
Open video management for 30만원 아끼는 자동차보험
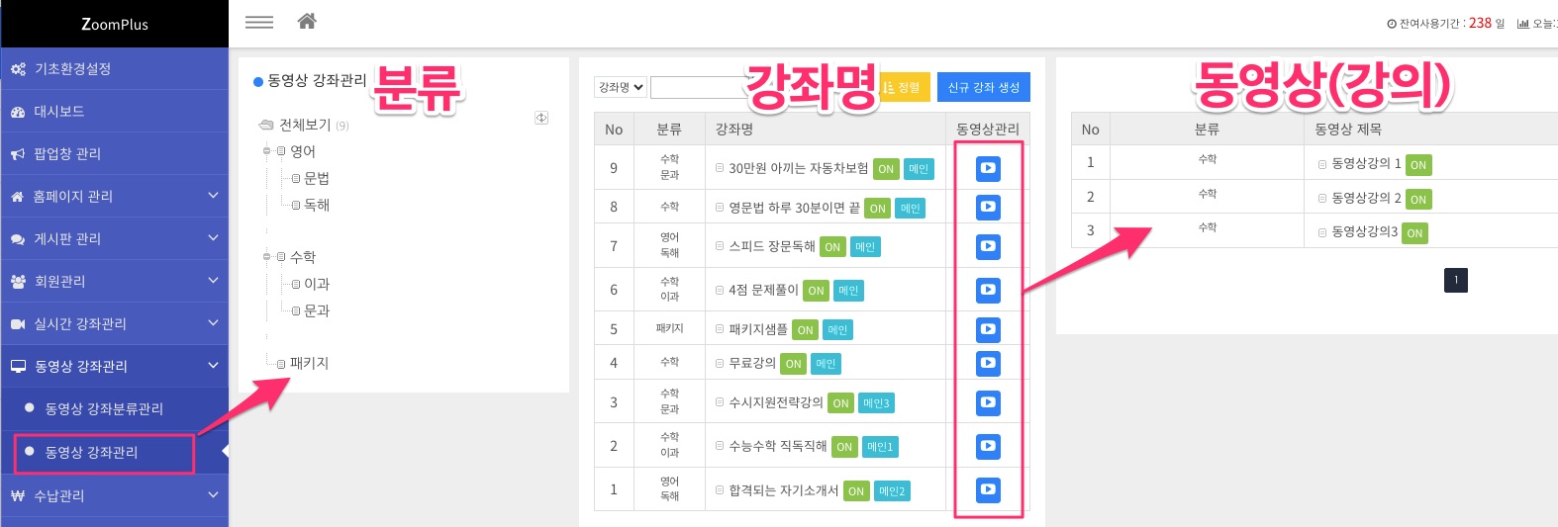pyautogui.click(x=988, y=168)
